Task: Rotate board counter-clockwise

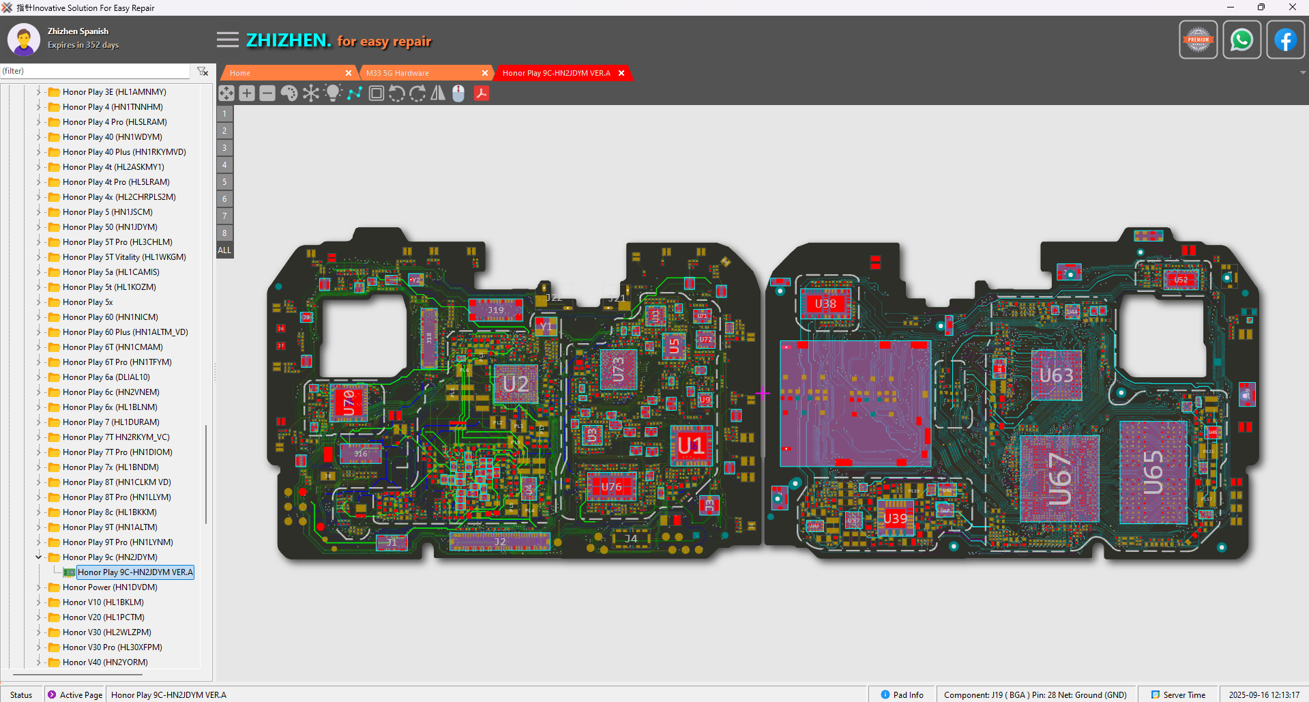Action: click(396, 93)
